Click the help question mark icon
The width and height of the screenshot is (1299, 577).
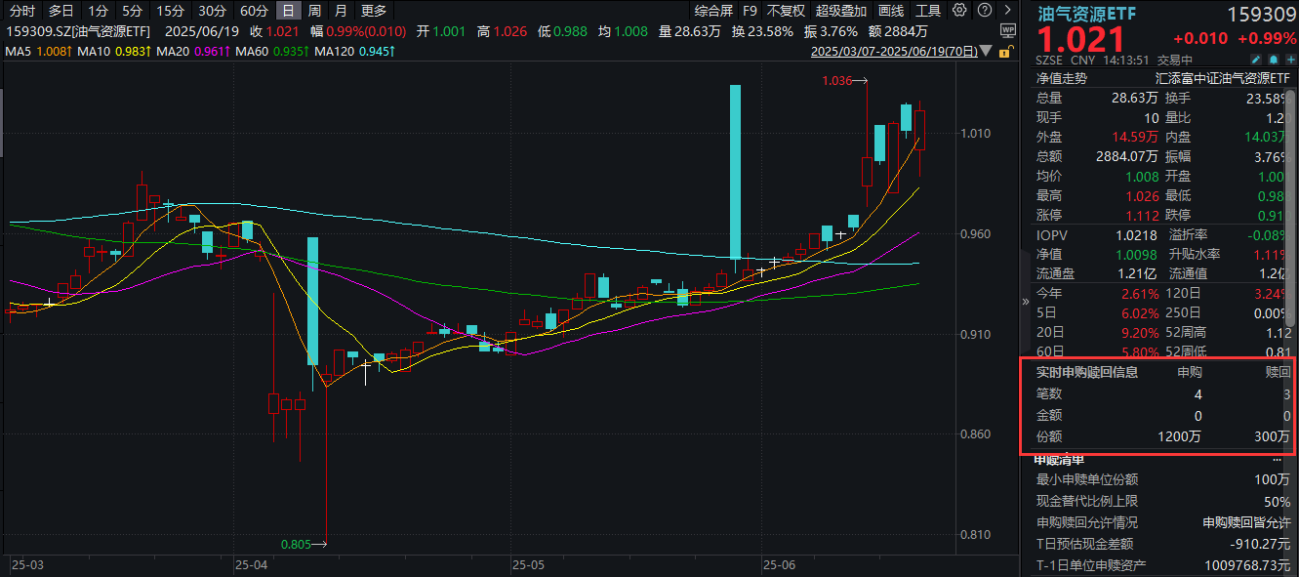pos(985,10)
